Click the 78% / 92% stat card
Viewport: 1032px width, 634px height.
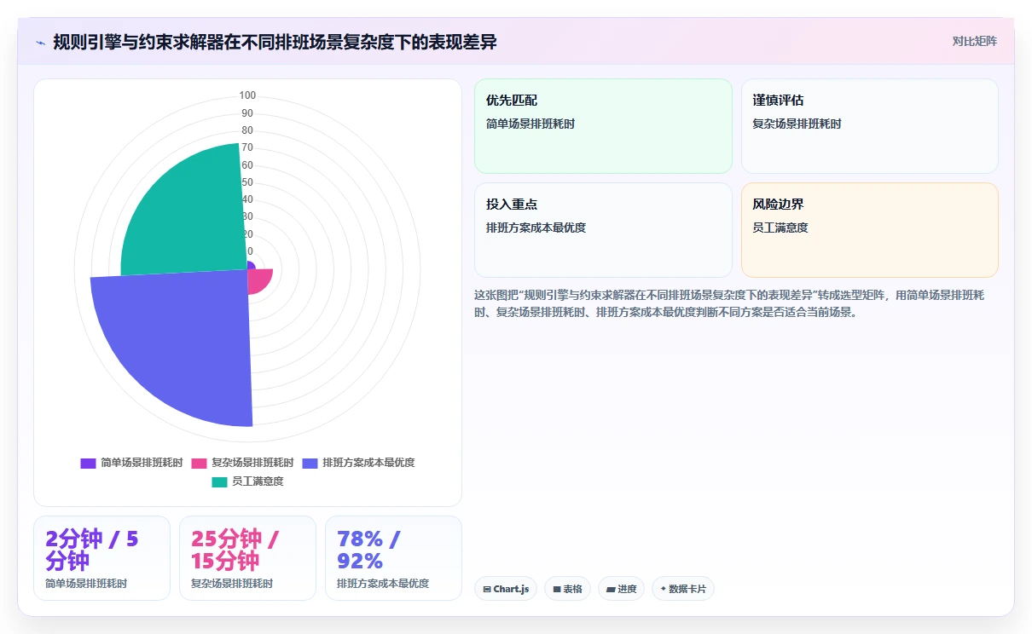point(393,558)
